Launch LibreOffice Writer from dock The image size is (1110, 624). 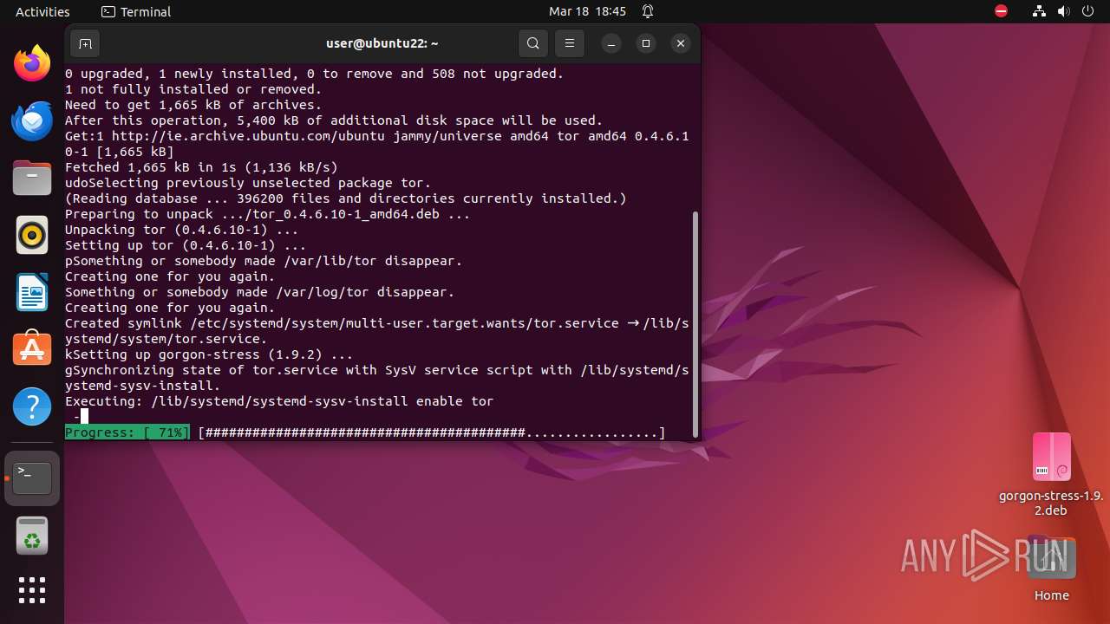32,292
